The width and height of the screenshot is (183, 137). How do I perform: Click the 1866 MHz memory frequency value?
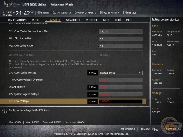157,74
